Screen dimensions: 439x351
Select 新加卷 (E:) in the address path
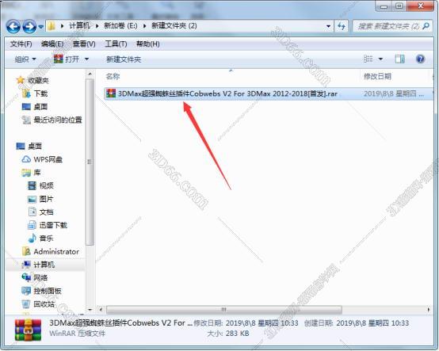(120, 26)
